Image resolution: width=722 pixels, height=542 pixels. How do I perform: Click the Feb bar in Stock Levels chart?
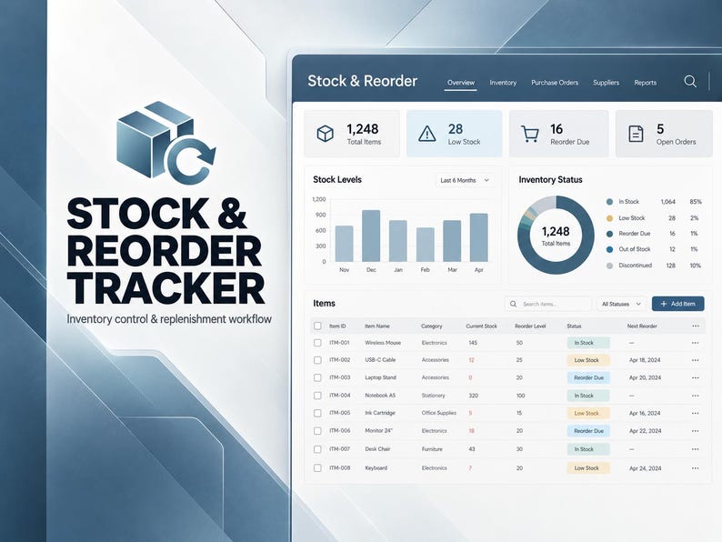(425, 245)
